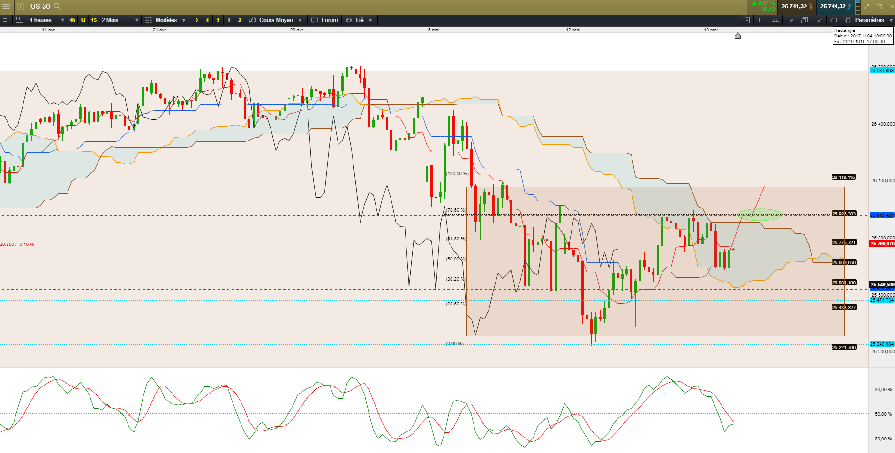The image size is (895, 453).
Task: Click the stacked windows duplicate icon
Action: (x=805, y=20)
